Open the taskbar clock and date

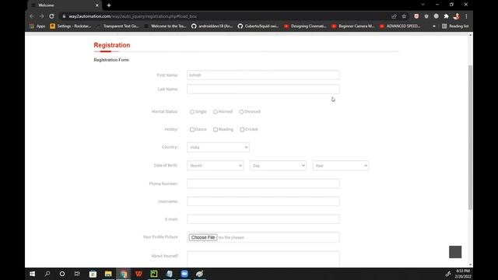coord(463,274)
